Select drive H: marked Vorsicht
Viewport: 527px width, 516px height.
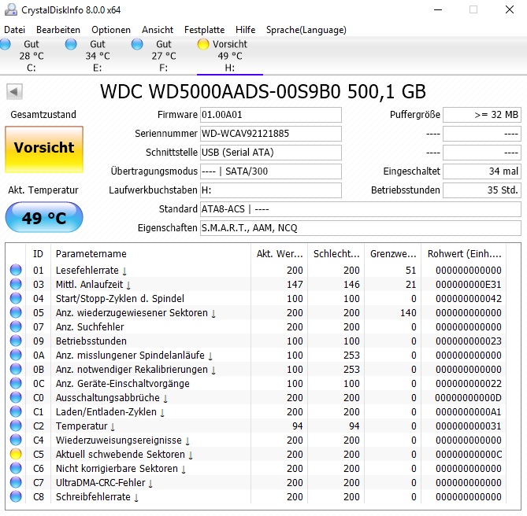230,56
